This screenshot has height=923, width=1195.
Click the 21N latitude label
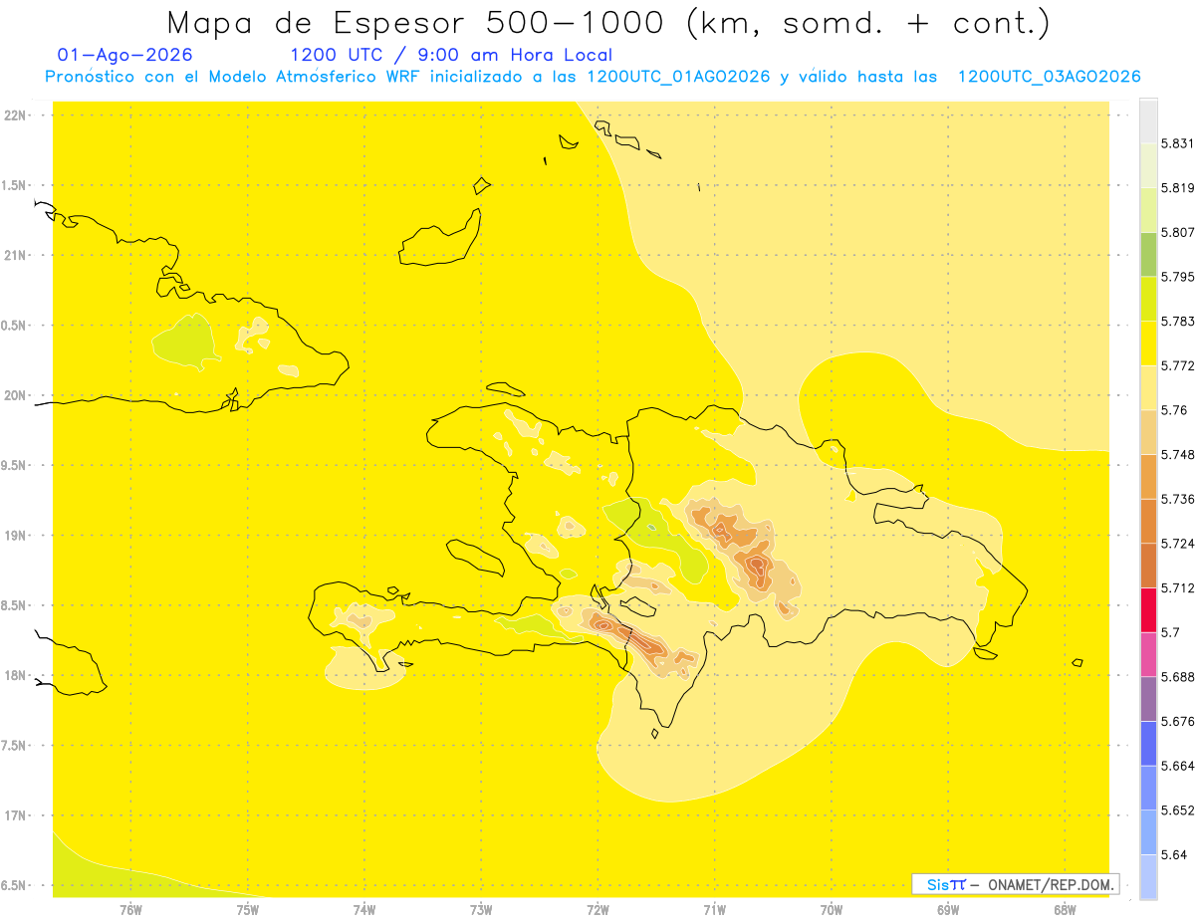(15, 256)
